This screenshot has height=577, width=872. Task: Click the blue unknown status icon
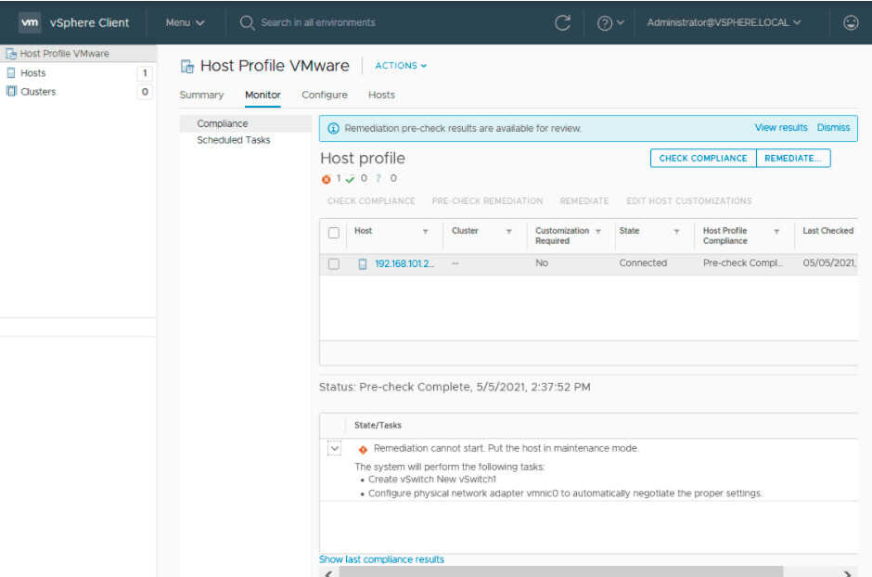click(378, 178)
